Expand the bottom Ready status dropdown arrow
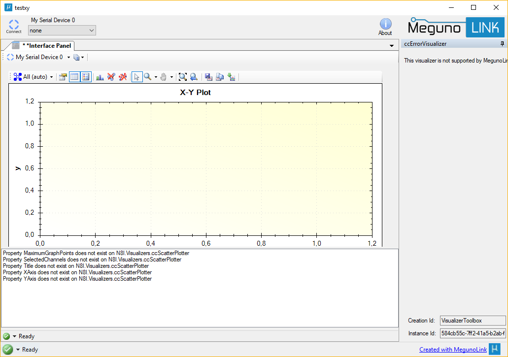The height and width of the screenshot is (357, 508). (x=18, y=350)
